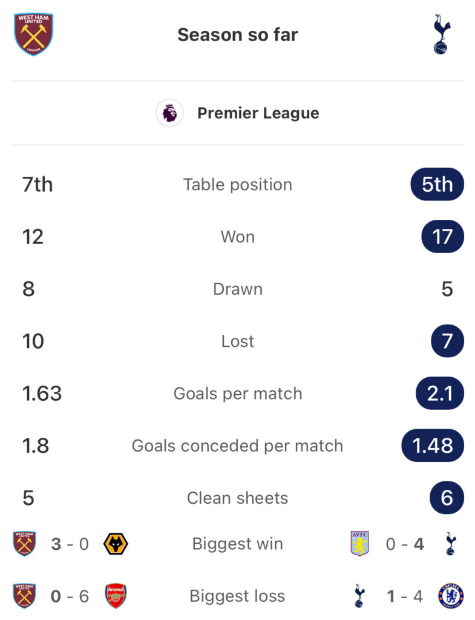Tap the West Ham United crest in header
This screenshot has height=620, width=475.
[x=34, y=35]
